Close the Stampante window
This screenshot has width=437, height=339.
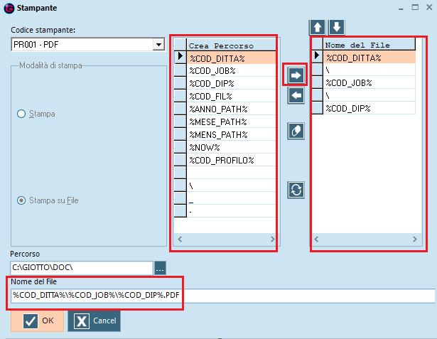click(429, 8)
